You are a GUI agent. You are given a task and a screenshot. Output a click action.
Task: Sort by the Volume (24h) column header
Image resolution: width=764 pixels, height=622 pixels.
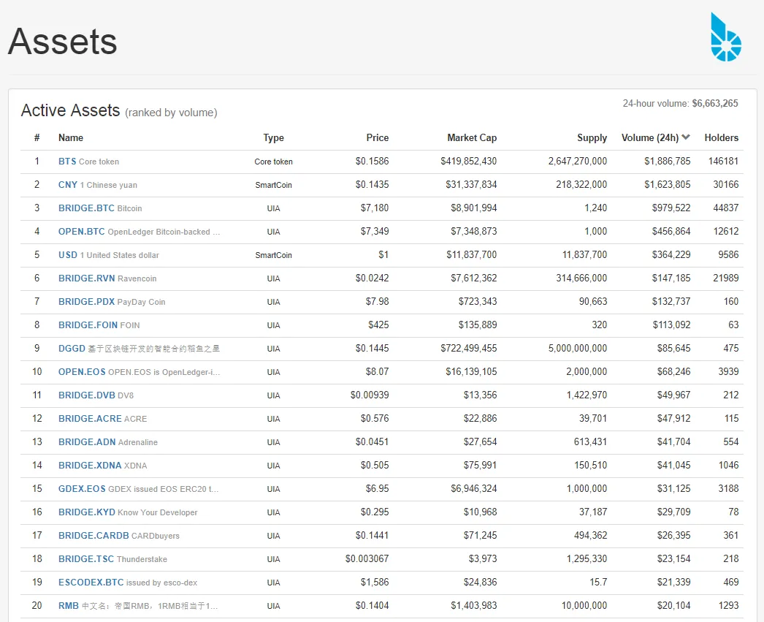tap(650, 138)
